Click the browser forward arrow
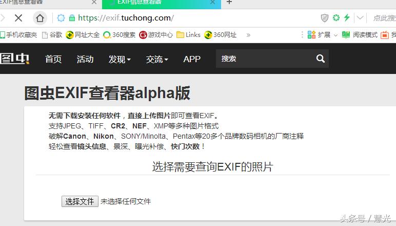The height and width of the screenshot is (226, 396). tap(3, 18)
